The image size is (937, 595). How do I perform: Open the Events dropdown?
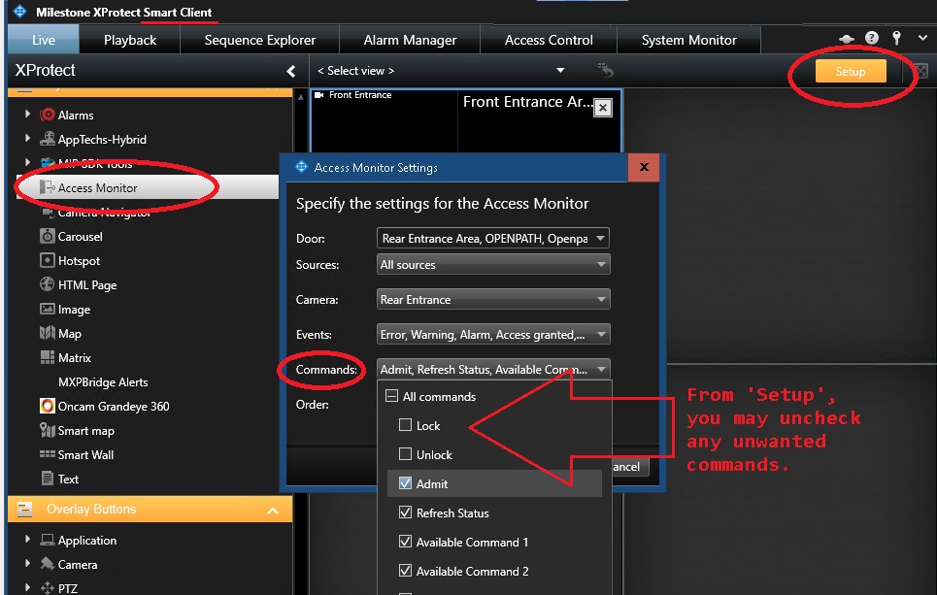493,334
